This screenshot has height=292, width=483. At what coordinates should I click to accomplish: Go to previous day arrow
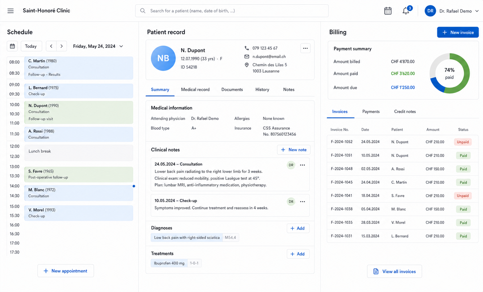tap(51, 46)
